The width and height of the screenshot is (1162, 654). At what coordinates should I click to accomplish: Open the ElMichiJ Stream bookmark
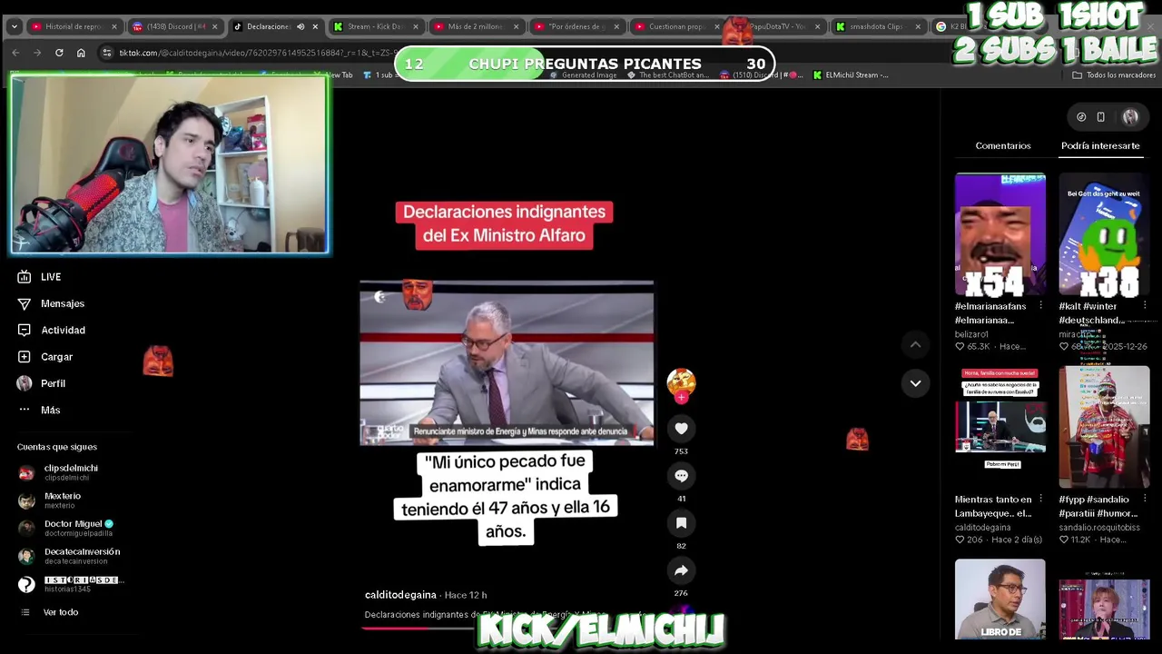pyautogui.click(x=852, y=75)
